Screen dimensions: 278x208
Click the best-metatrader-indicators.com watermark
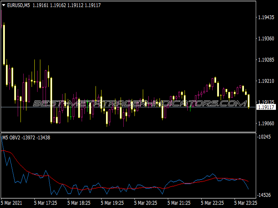(140, 103)
